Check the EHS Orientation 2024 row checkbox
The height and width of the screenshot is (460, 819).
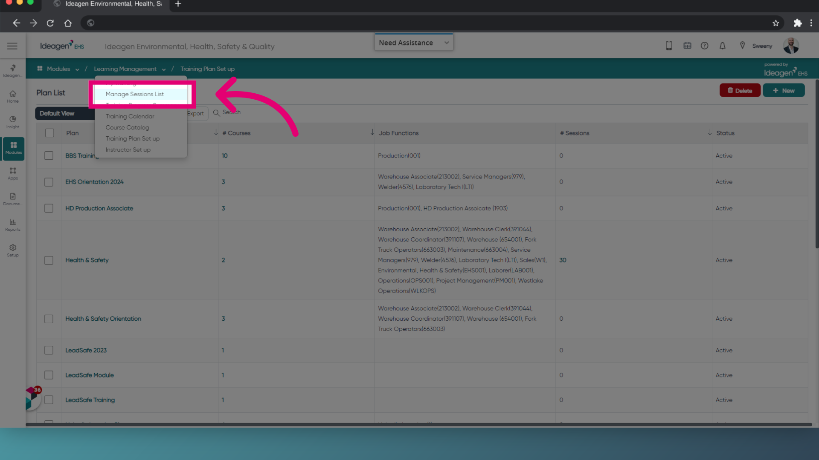click(x=49, y=182)
